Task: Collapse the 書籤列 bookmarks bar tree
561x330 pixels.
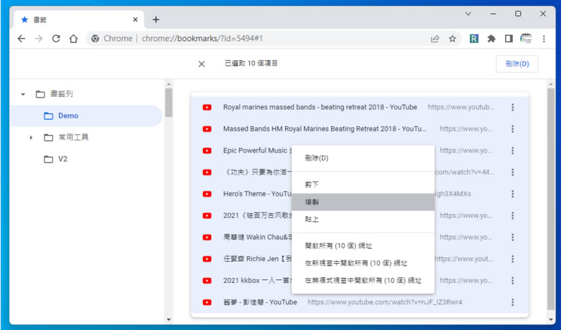Action: (x=23, y=94)
